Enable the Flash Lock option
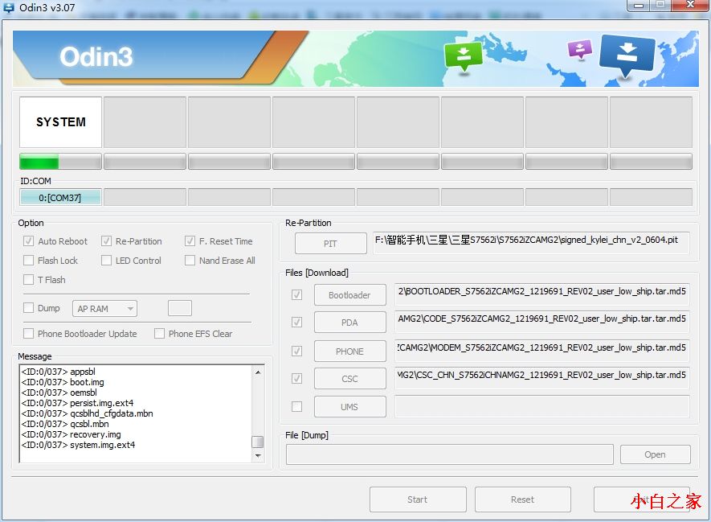 (29, 261)
